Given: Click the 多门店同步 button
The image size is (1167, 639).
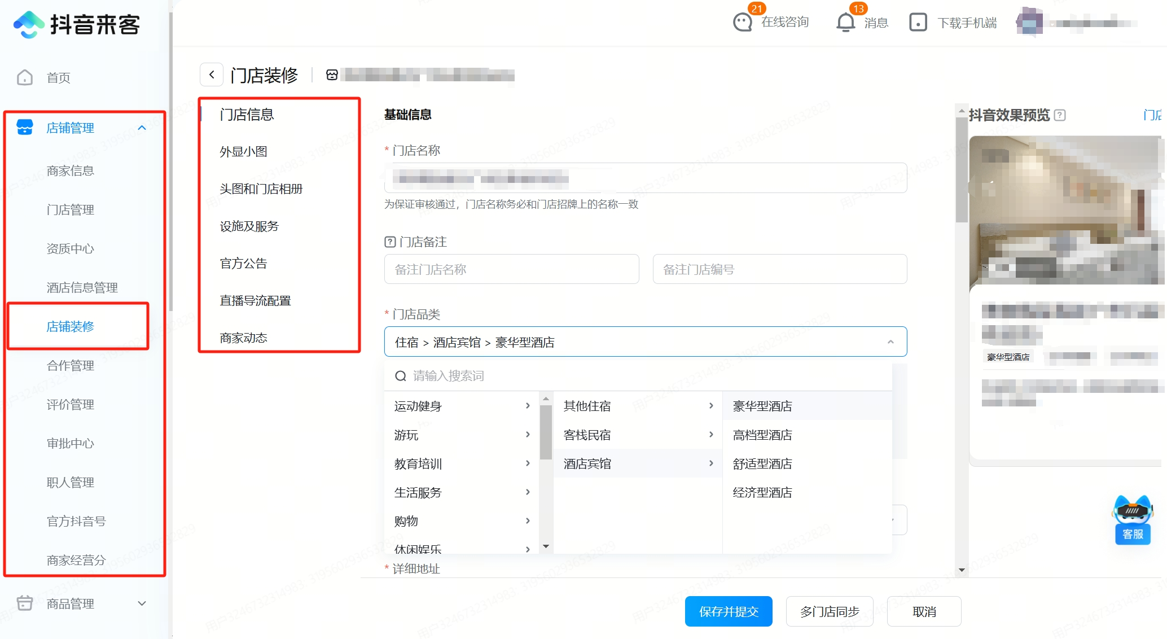Looking at the screenshot, I should pos(830,611).
